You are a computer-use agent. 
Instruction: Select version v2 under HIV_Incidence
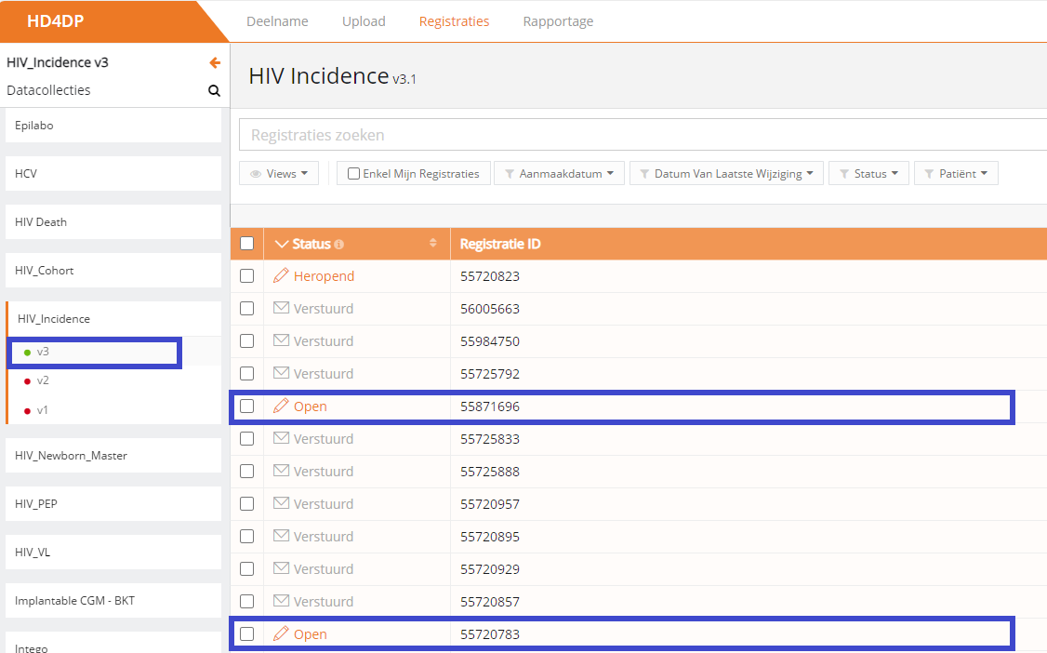click(x=43, y=380)
